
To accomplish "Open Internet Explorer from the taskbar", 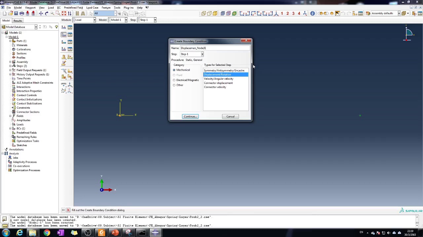I will (19, 233).
